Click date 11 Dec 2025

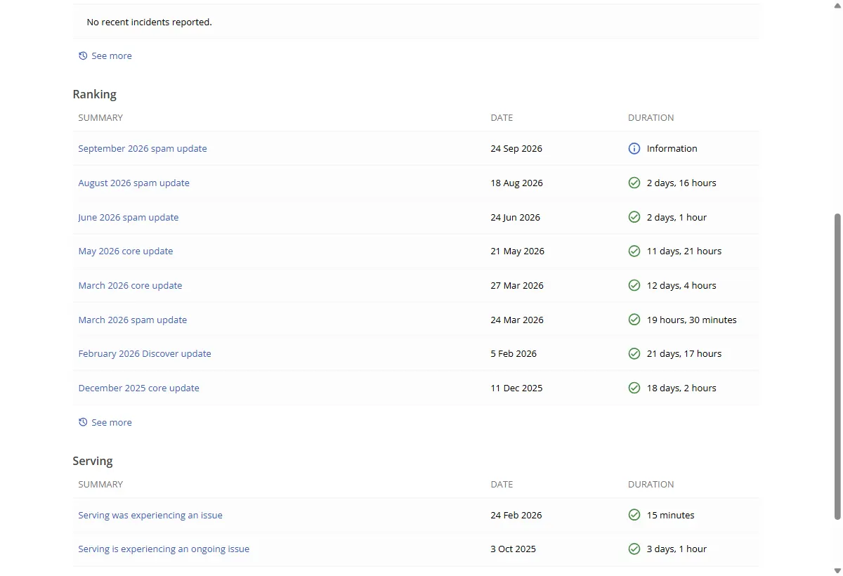[516, 388]
